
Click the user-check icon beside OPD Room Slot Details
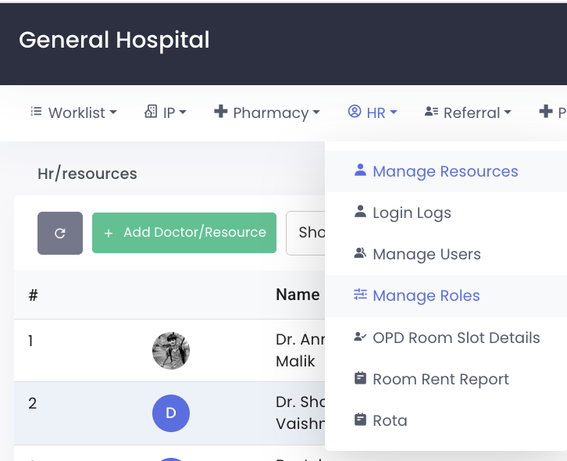(360, 337)
